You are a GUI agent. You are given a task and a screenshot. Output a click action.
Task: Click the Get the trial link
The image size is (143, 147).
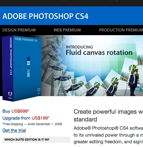tap(14, 130)
